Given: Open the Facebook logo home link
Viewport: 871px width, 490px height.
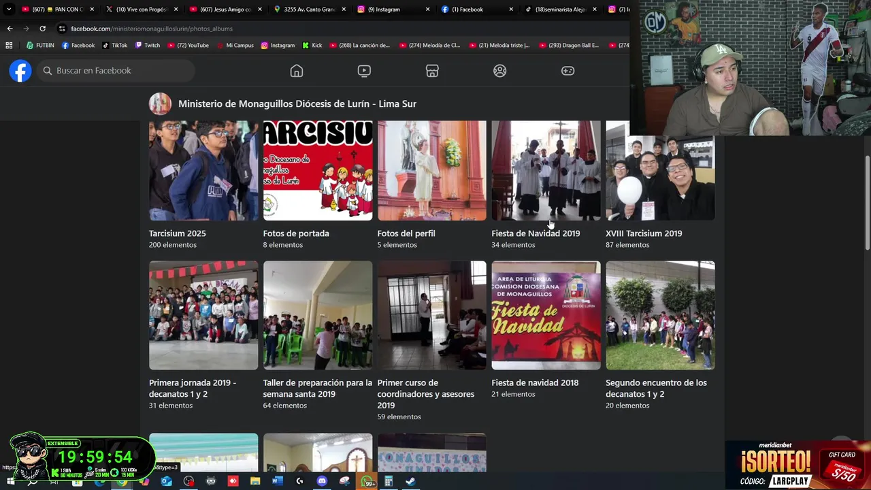Looking at the screenshot, I should [20, 71].
